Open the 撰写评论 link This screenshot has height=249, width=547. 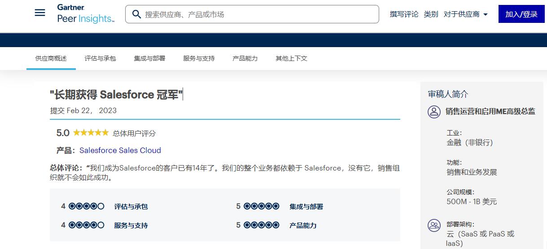pyautogui.click(x=404, y=14)
